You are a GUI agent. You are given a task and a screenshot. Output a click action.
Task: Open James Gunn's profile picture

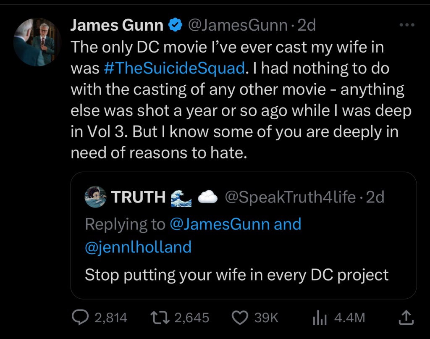tap(37, 42)
